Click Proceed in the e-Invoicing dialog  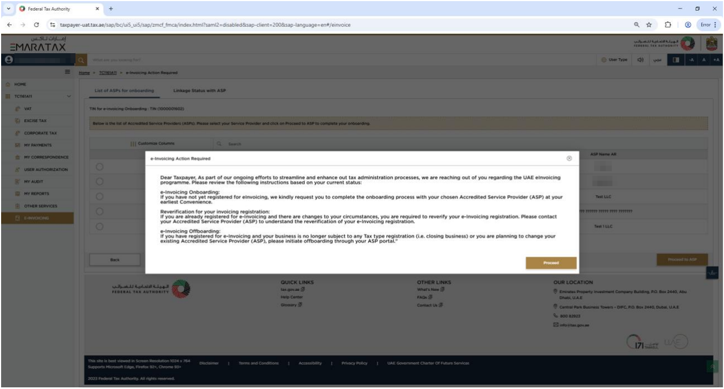tap(551, 263)
